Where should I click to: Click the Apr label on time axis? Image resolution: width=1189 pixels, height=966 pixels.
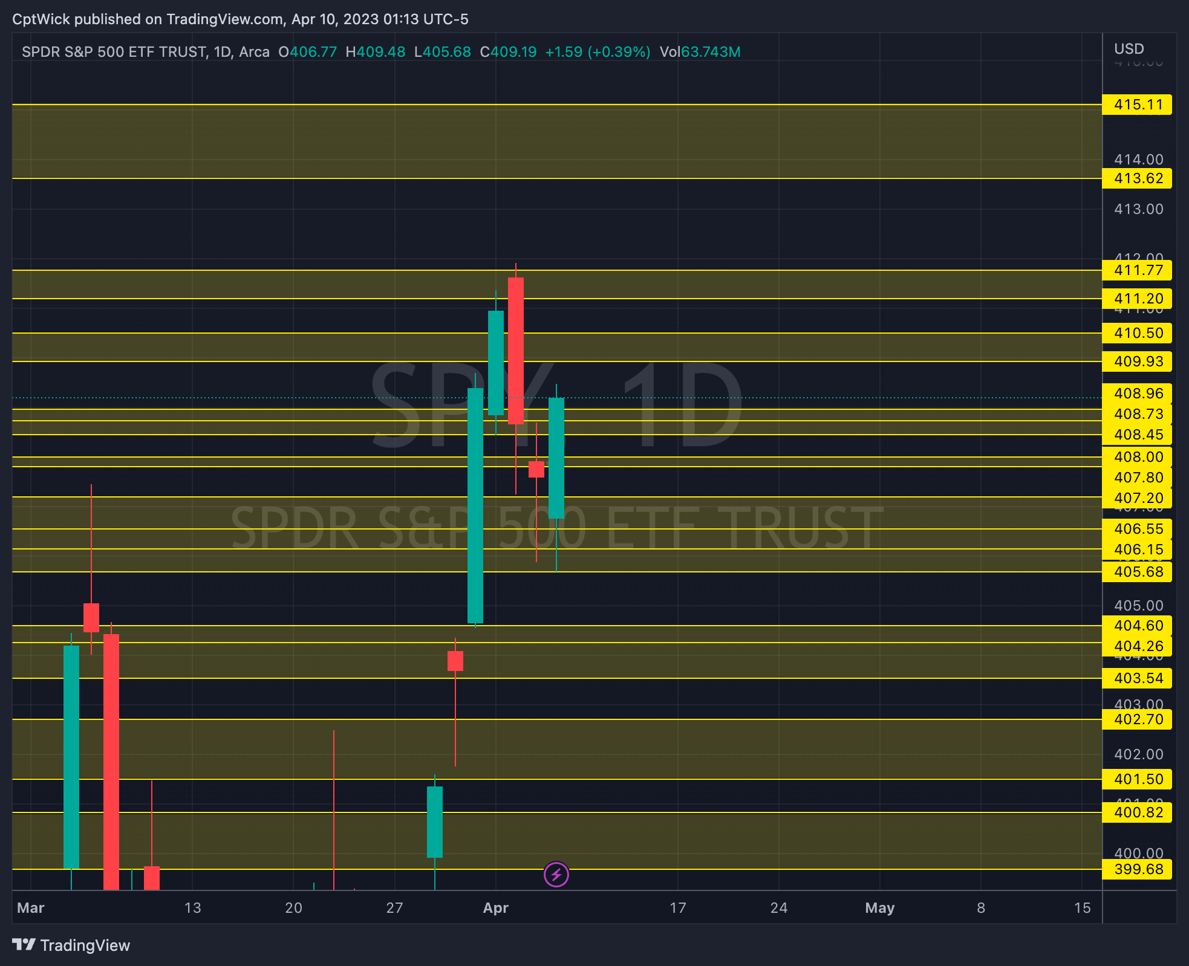click(x=495, y=908)
